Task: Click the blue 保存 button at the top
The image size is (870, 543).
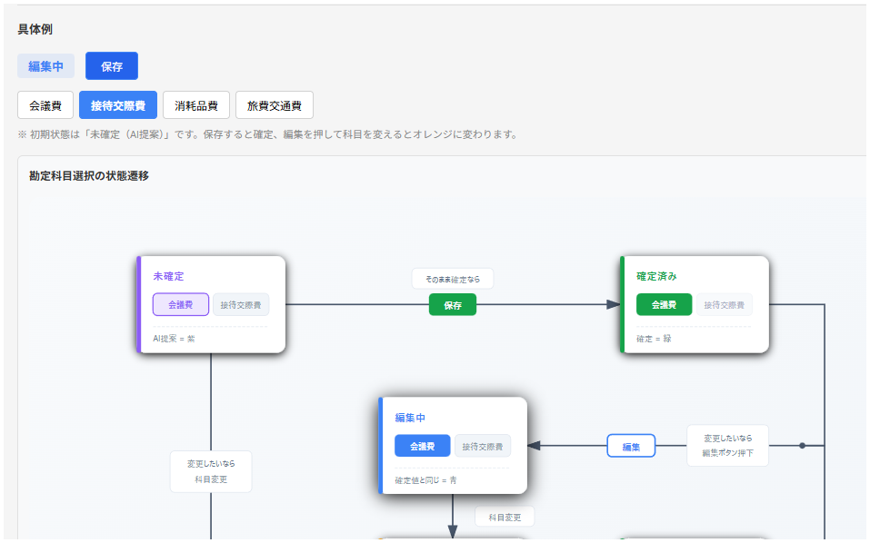Action: point(111,65)
